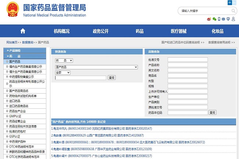
Task: Select the 产品抽检 sidebar header
Action: coord(25,51)
